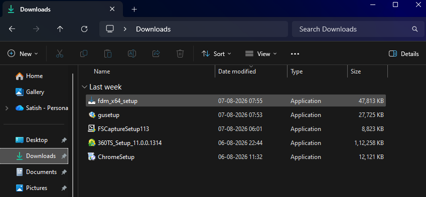Go forward with the right arrow
This screenshot has width=426, height=197.
(x=36, y=29)
